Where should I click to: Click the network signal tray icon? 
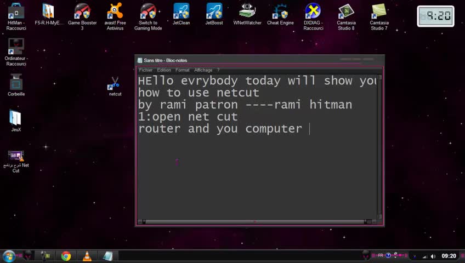coord(424,256)
